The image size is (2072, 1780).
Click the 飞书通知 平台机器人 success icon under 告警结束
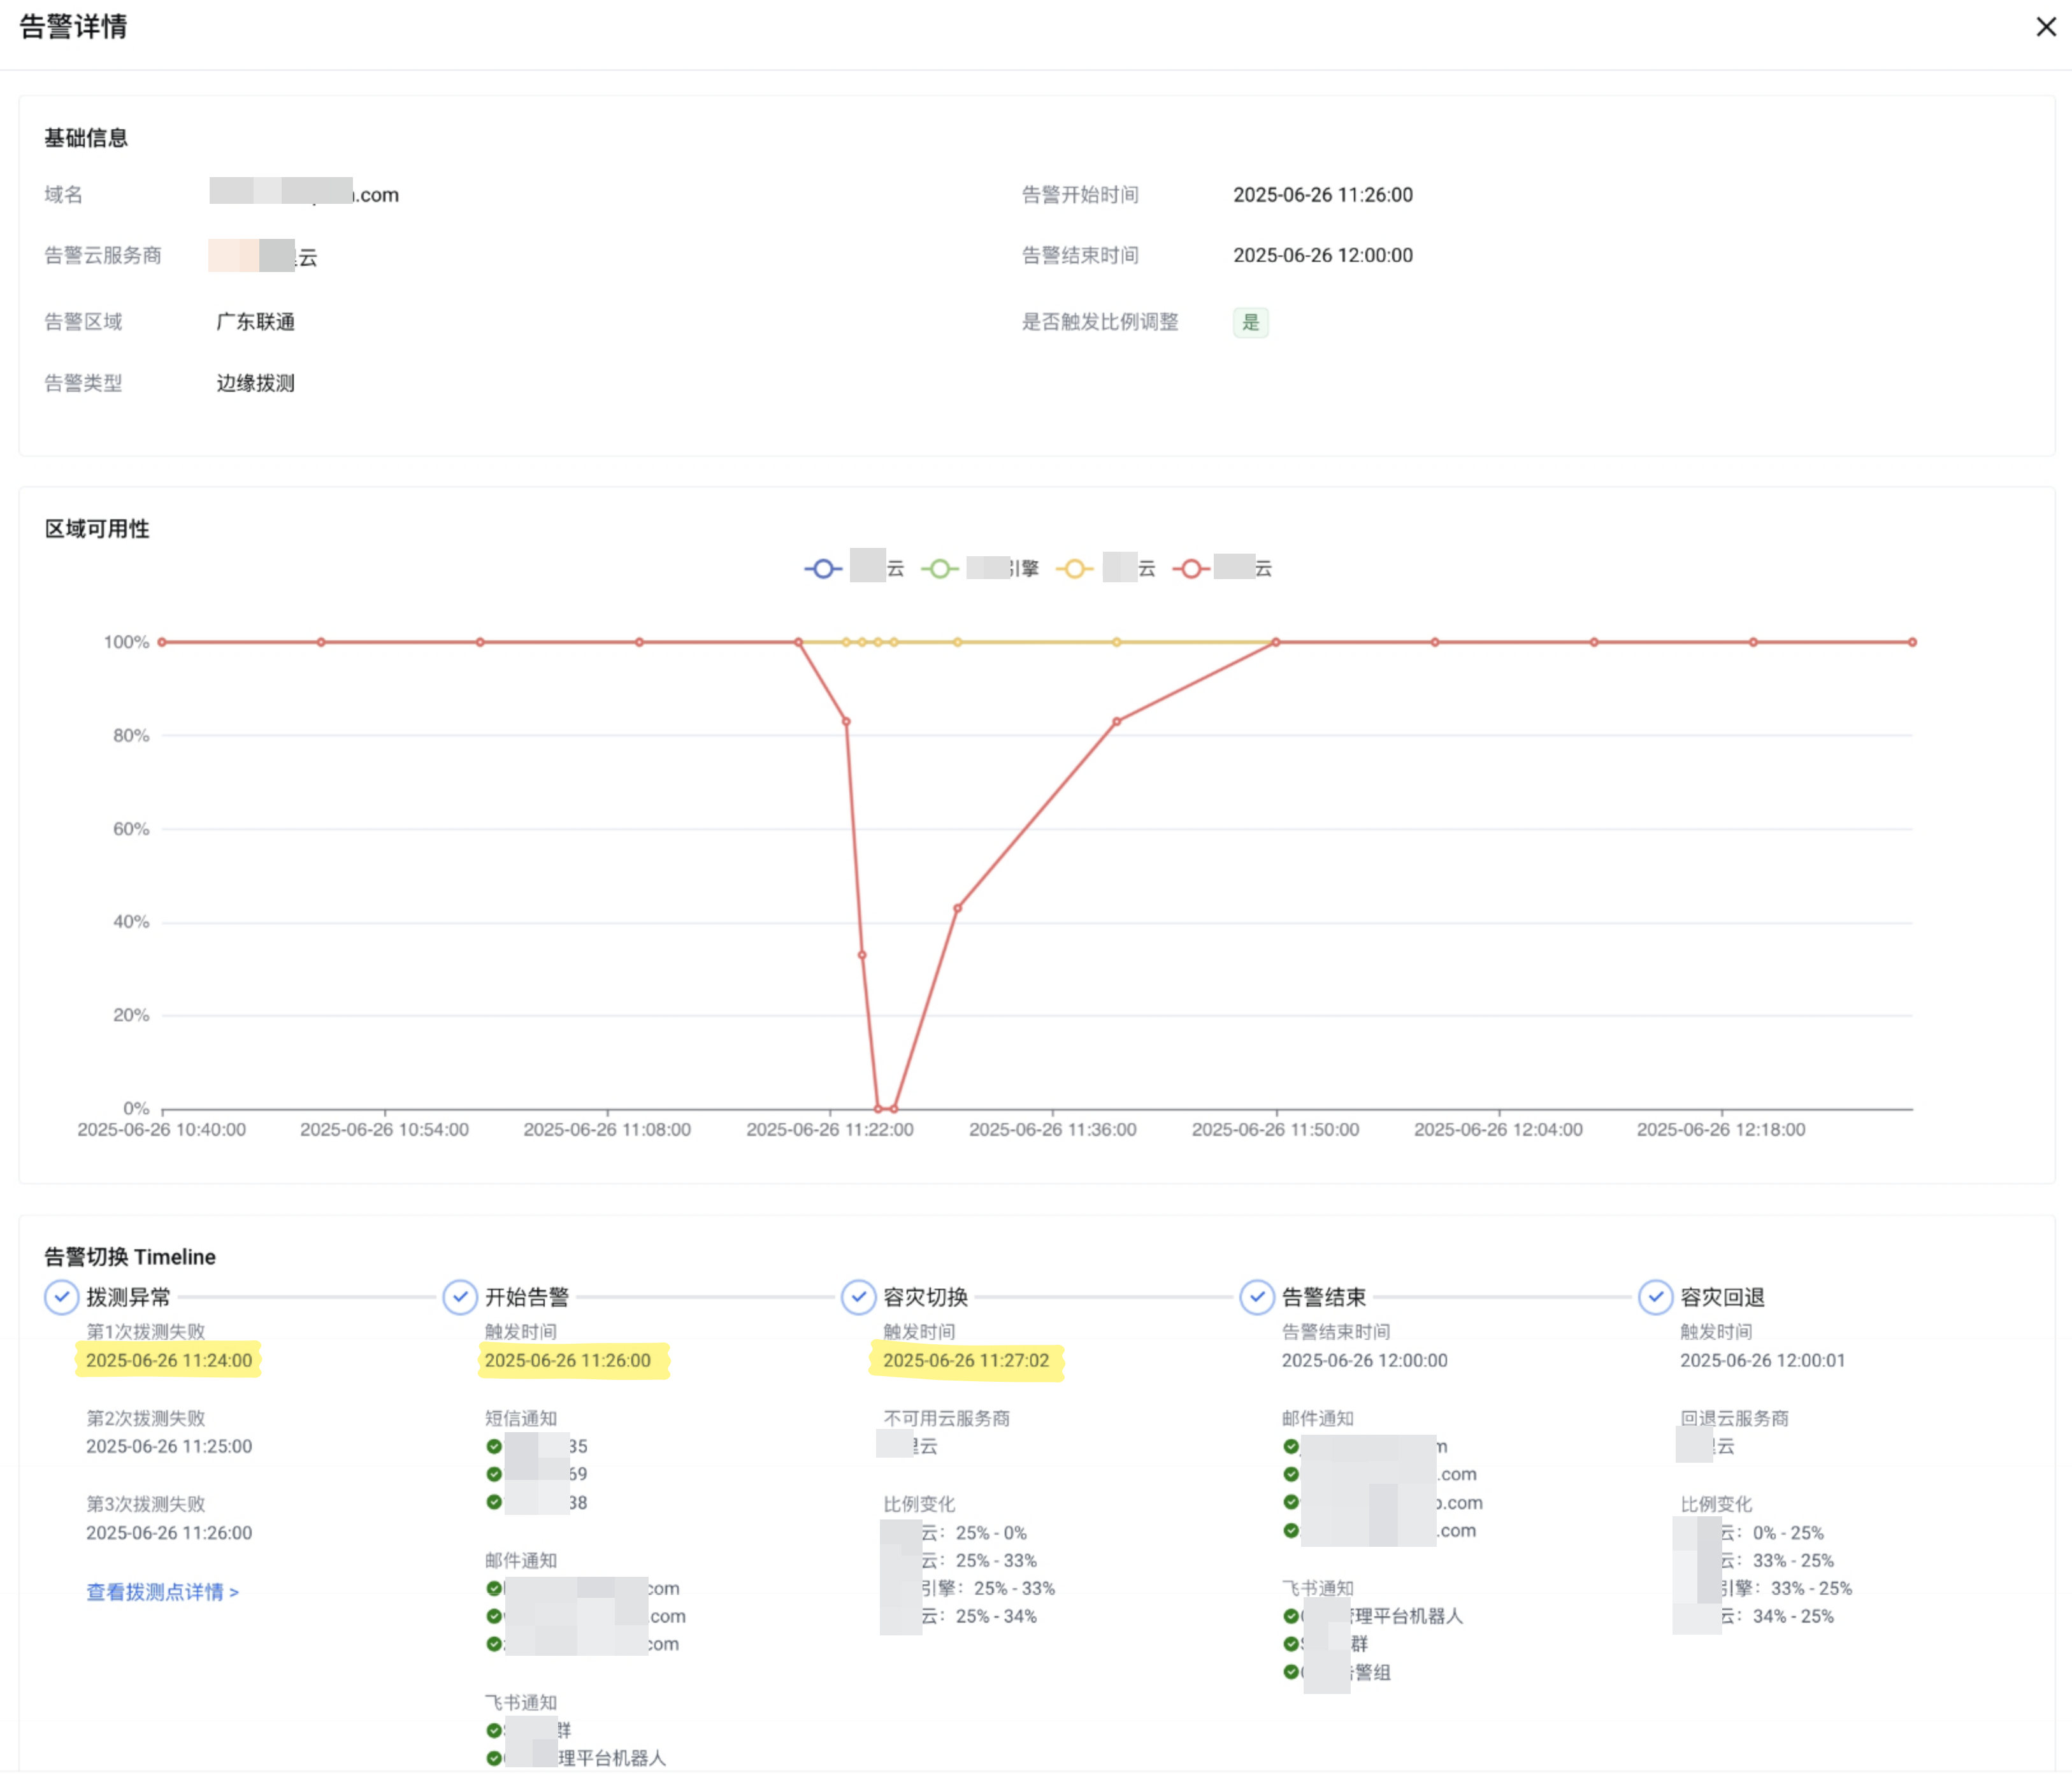tap(1291, 1616)
